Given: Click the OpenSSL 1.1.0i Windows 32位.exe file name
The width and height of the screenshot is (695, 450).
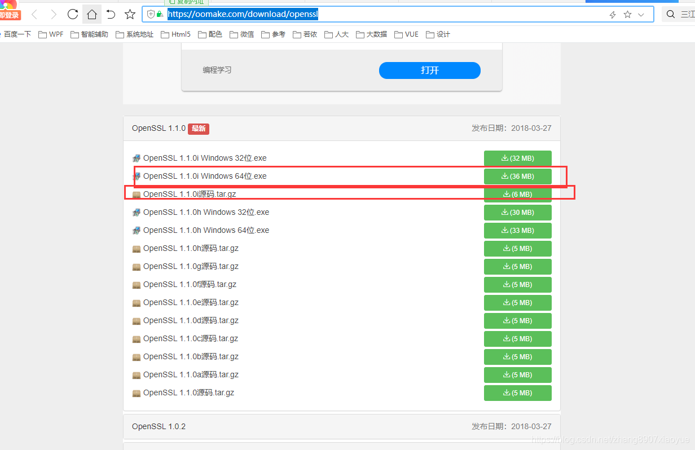Looking at the screenshot, I should [205, 158].
